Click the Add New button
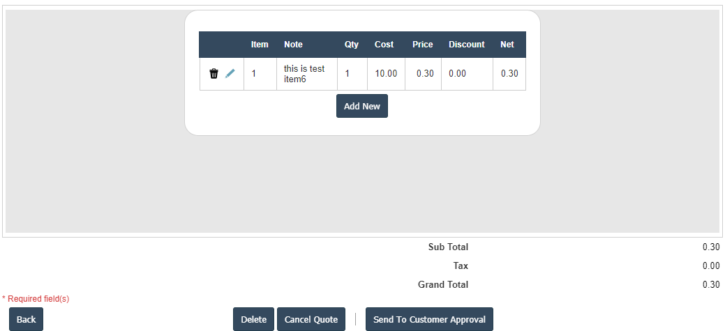725x331 pixels. 362,106
